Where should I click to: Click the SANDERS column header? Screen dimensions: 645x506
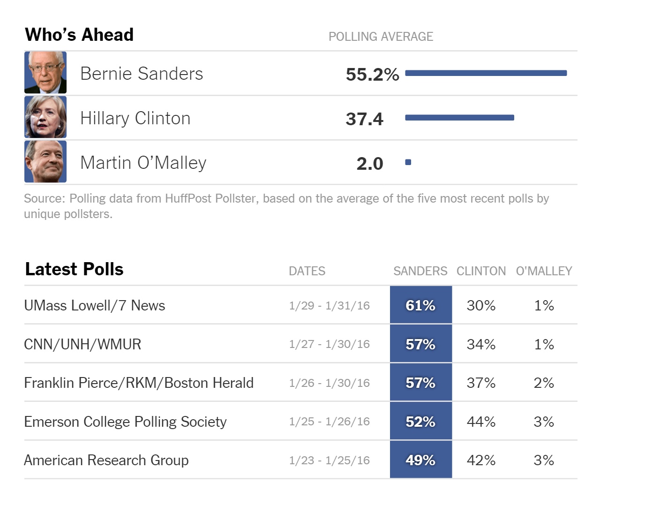(420, 271)
